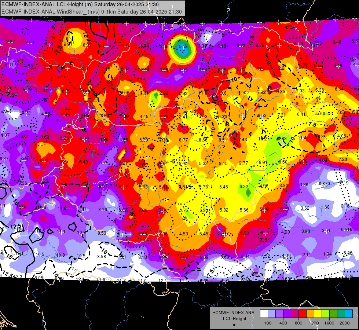
Task: Click the 8.97 value on the map
Action: click(87, 45)
